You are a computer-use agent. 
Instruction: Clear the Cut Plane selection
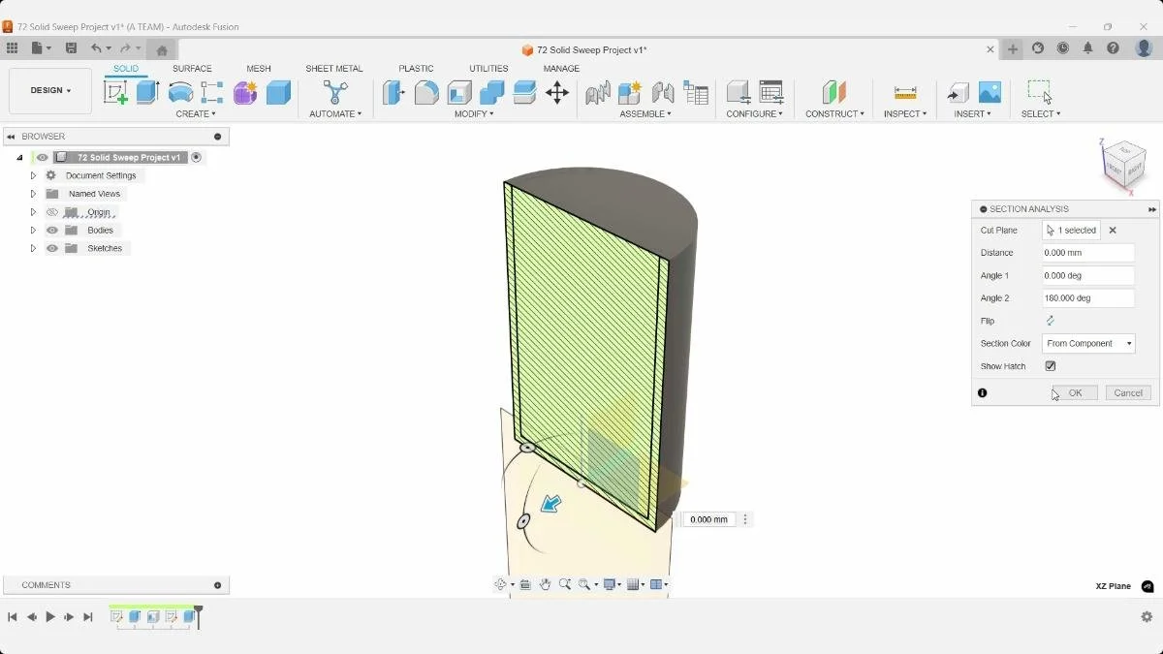point(1113,231)
